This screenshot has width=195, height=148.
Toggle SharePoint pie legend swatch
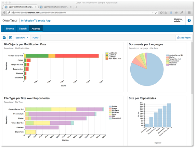pyautogui.click(x=167, y=63)
